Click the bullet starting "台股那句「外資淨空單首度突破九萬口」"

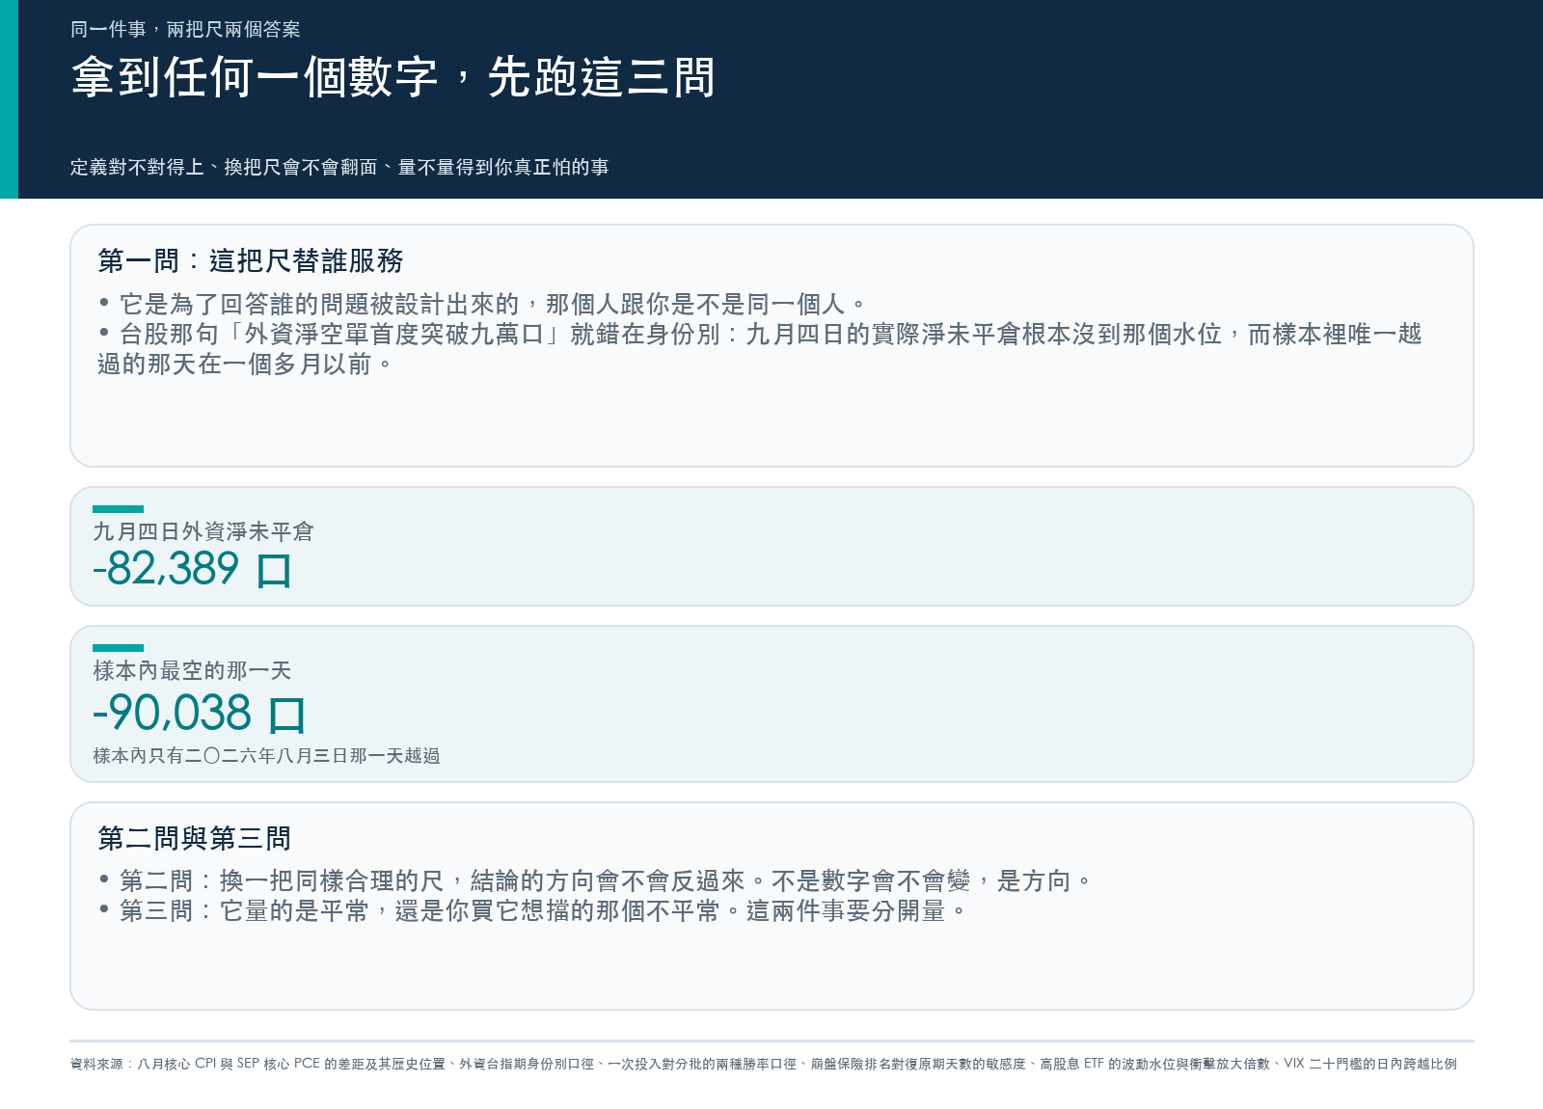tap(760, 349)
